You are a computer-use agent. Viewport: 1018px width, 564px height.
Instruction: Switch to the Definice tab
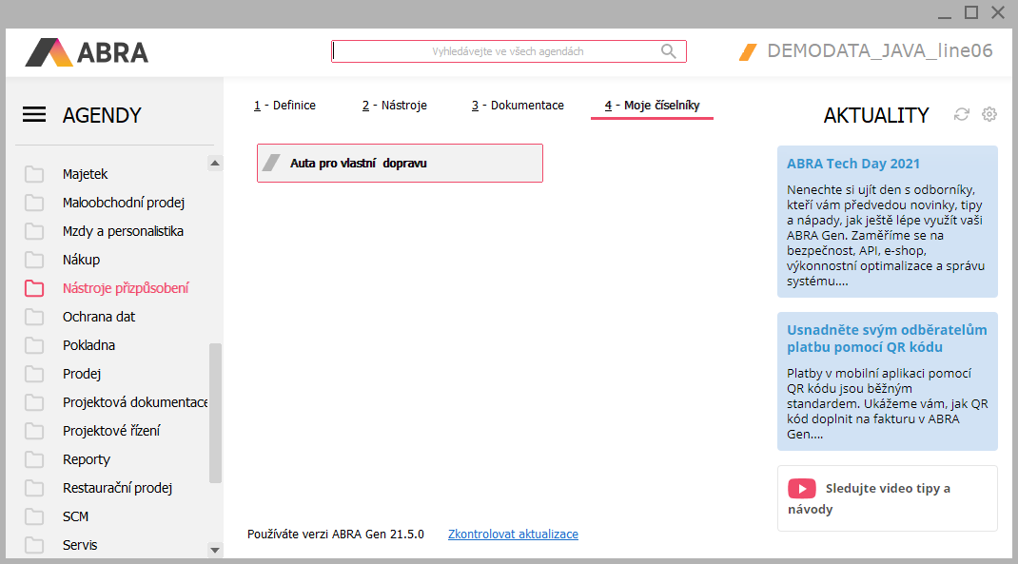coord(284,106)
